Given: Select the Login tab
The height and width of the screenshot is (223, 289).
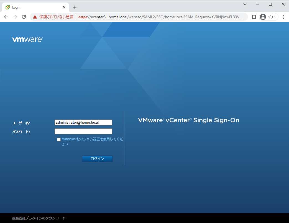Looking at the screenshot, I should click(x=35, y=7).
